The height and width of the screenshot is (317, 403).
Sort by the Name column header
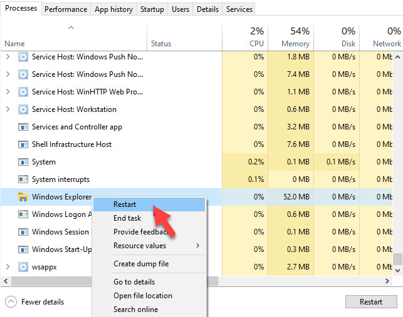(73, 38)
